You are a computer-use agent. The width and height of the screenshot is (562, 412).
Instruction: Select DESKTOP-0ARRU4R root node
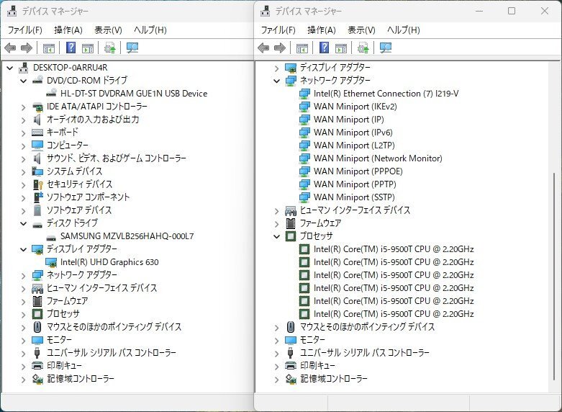point(71,68)
